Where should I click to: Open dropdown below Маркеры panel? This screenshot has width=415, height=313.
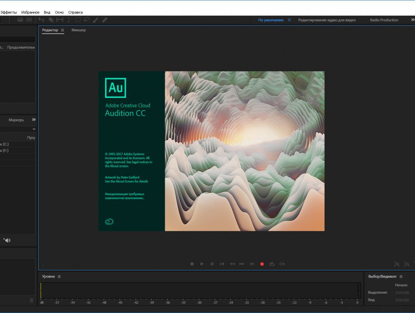34,129
